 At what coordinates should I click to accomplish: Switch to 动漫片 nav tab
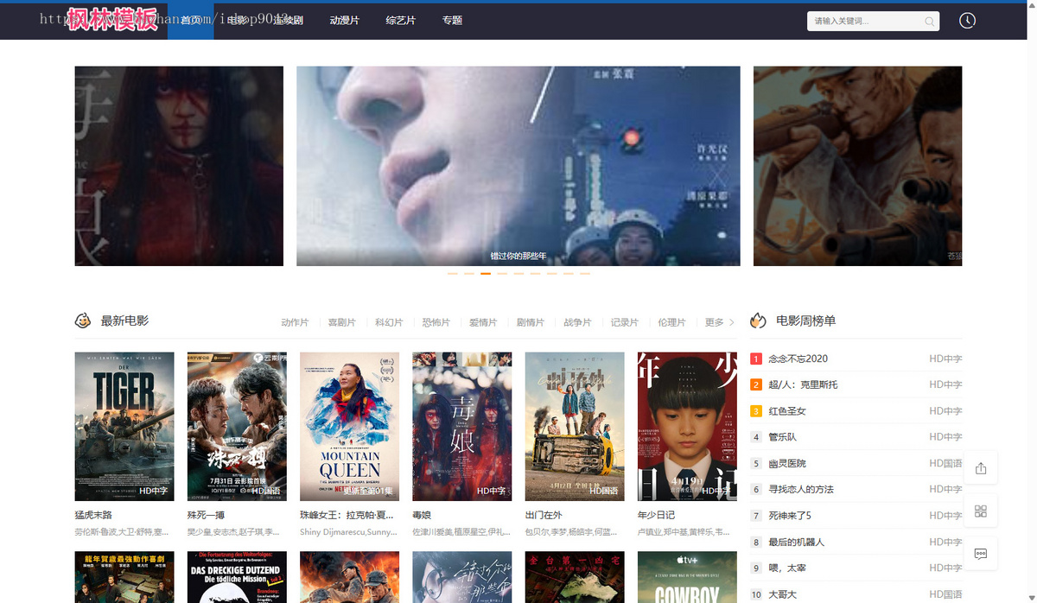(344, 21)
